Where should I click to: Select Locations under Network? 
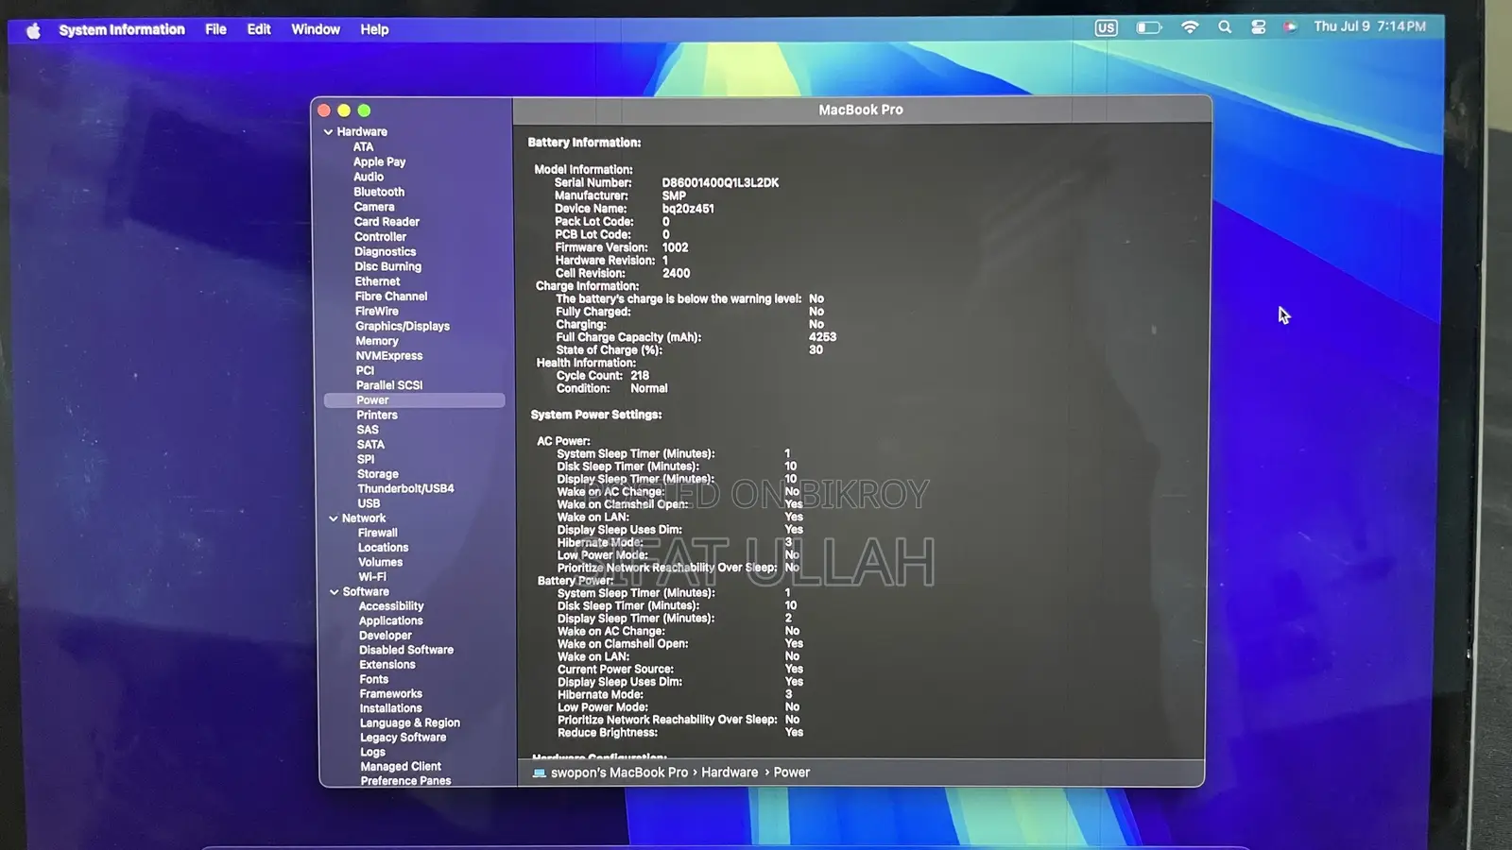point(383,548)
